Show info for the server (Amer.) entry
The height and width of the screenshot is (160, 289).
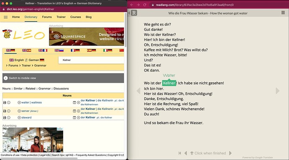(x=9, y=111)
